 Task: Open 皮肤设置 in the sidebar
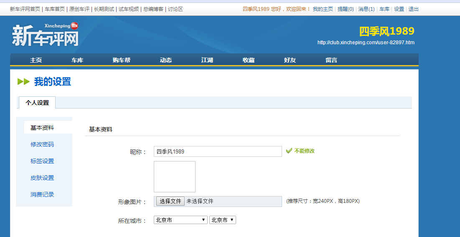tap(42, 178)
